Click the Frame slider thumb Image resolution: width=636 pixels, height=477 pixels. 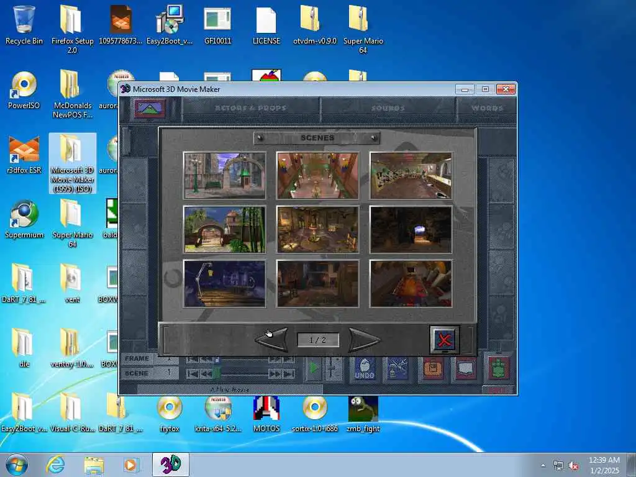coord(217,360)
